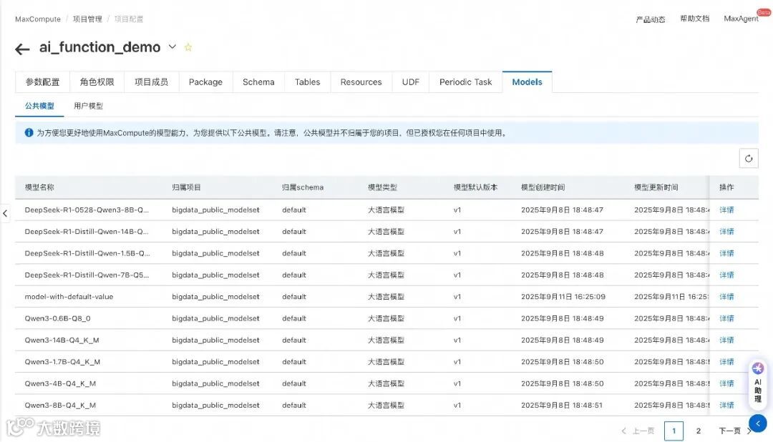
Task: Select the Models tab
Action: click(x=527, y=82)
